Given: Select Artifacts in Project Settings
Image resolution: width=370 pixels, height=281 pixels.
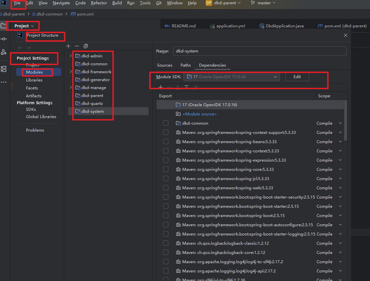Looking at the screenshot, I should point(34,96).
